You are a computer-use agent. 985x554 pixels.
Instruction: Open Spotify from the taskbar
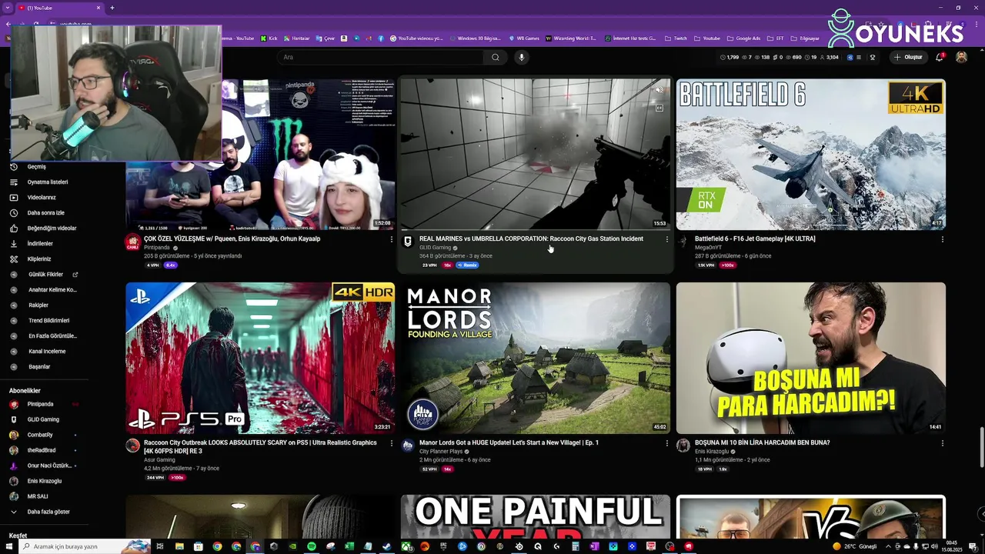(311, 546)
